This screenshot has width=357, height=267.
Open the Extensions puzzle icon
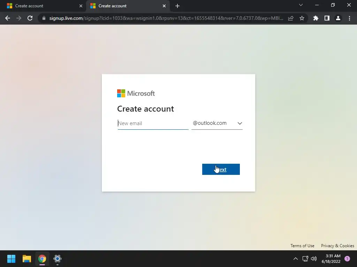coord(316,18)
